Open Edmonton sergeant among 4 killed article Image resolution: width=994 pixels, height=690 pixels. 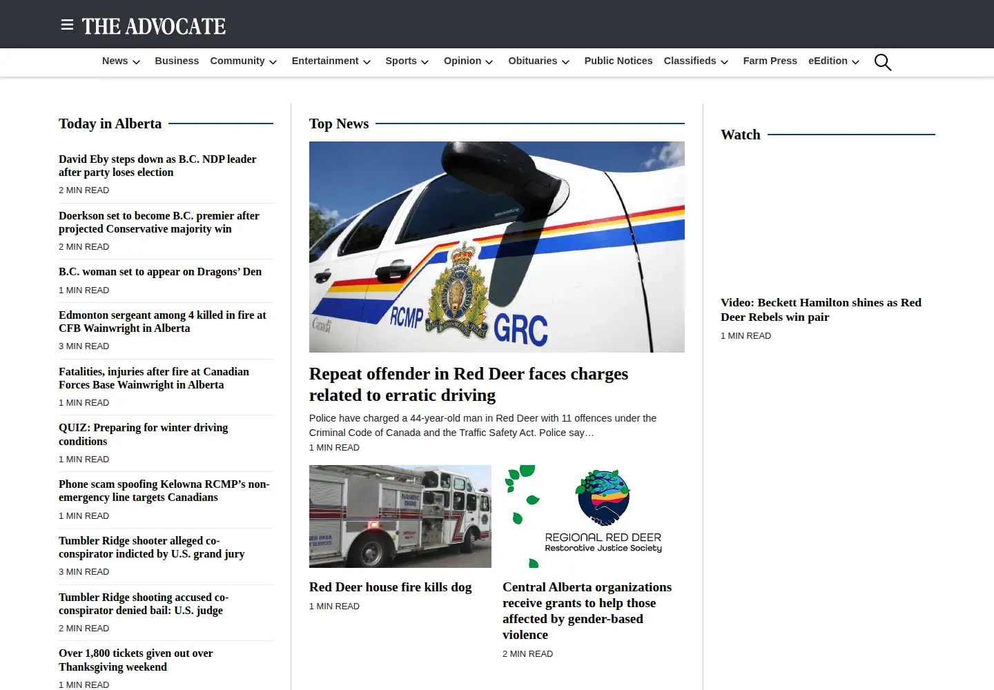point(162,322)
